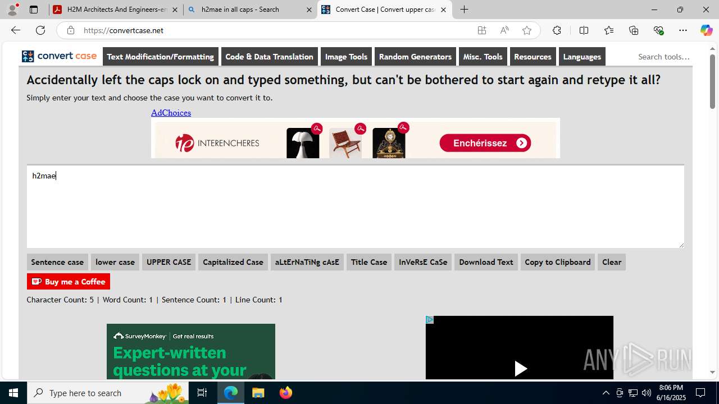Click the Enchérissez ad button
The height and width of the screenshot is (404, 719).
coord(485,143)
